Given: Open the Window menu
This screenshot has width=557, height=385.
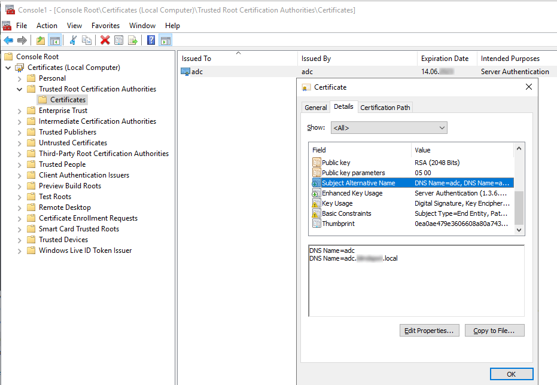Looking at the screenshot, I should pyautogui.click(x=142, y=26).
